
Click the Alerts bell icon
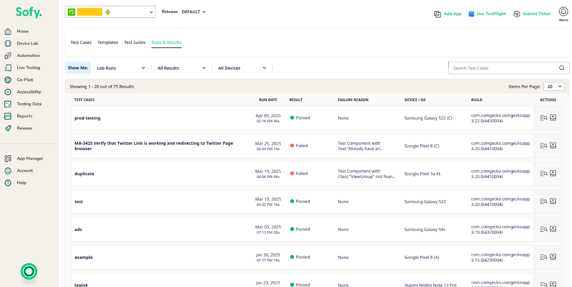[x=563, y=12]
